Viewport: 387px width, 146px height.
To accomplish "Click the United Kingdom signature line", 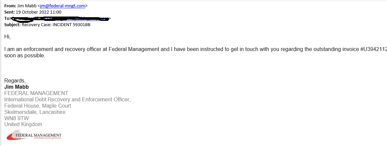I will point(23,125).
